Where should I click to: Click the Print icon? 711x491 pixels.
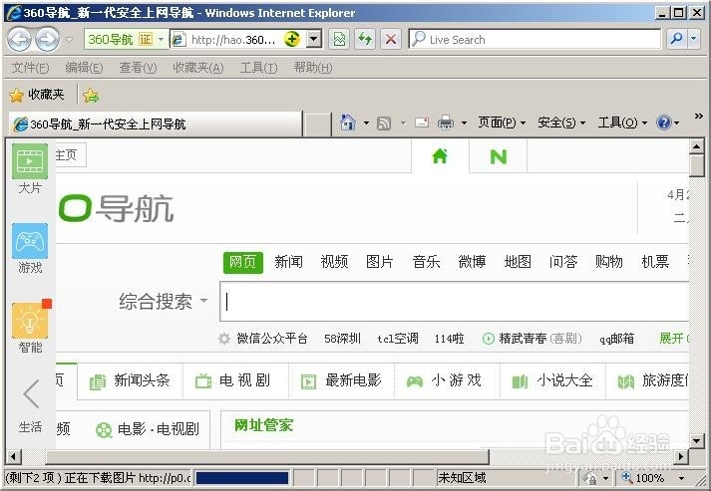446,123
